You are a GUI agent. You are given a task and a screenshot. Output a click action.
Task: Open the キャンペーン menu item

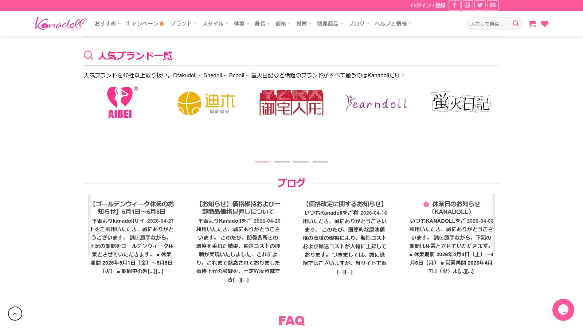pyautogui.click(x=145, y=24)
